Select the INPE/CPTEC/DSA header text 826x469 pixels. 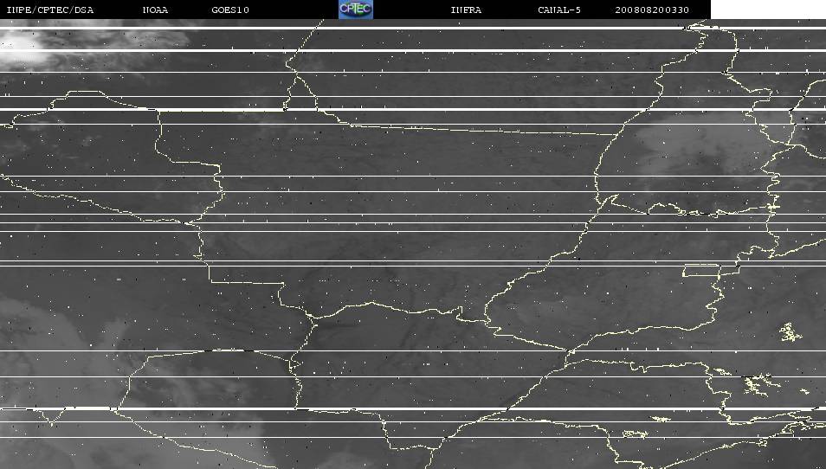(50, 10)
